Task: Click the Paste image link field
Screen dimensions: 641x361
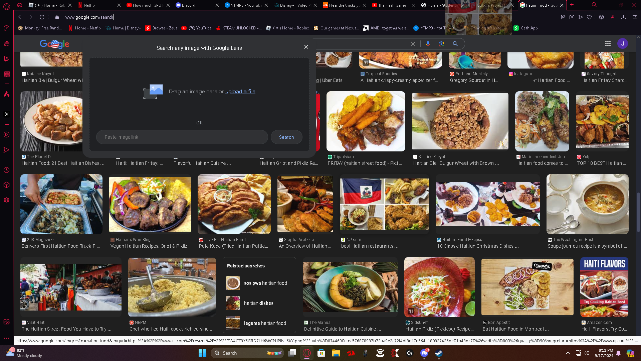Action: [182, 137]
